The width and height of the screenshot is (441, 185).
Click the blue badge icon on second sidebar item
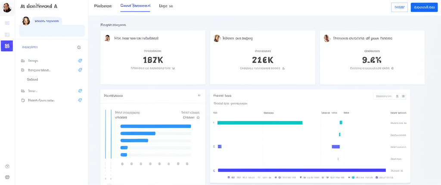80,70
